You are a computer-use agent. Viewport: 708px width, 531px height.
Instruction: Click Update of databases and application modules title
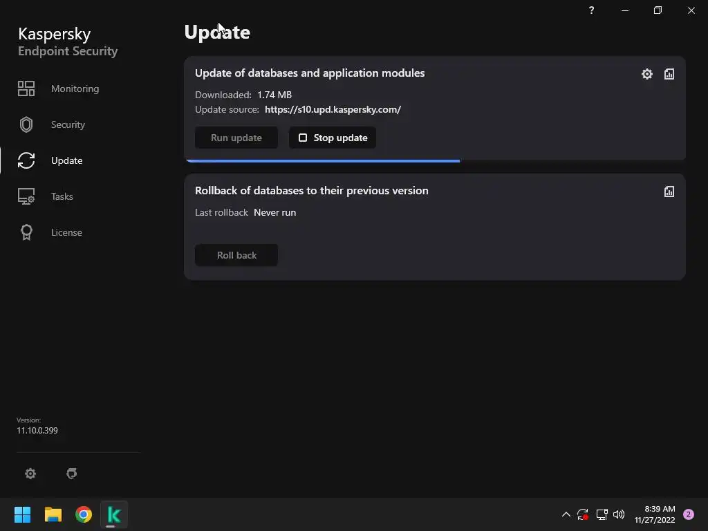tap(310, 73)
